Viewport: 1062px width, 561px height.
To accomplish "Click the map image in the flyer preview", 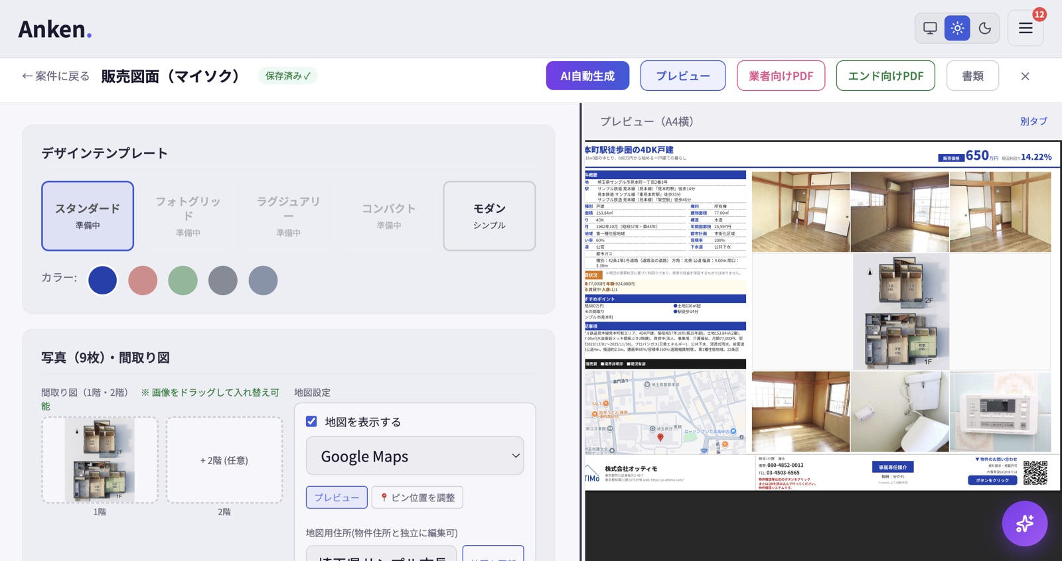I will coord(665,412).
